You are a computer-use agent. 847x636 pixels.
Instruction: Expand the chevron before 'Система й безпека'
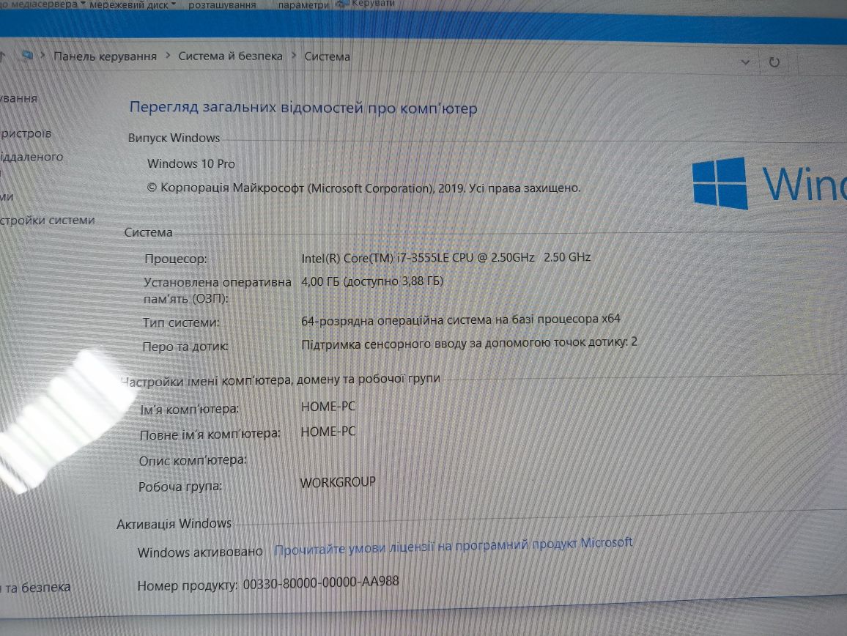click(x=168, y=55)
